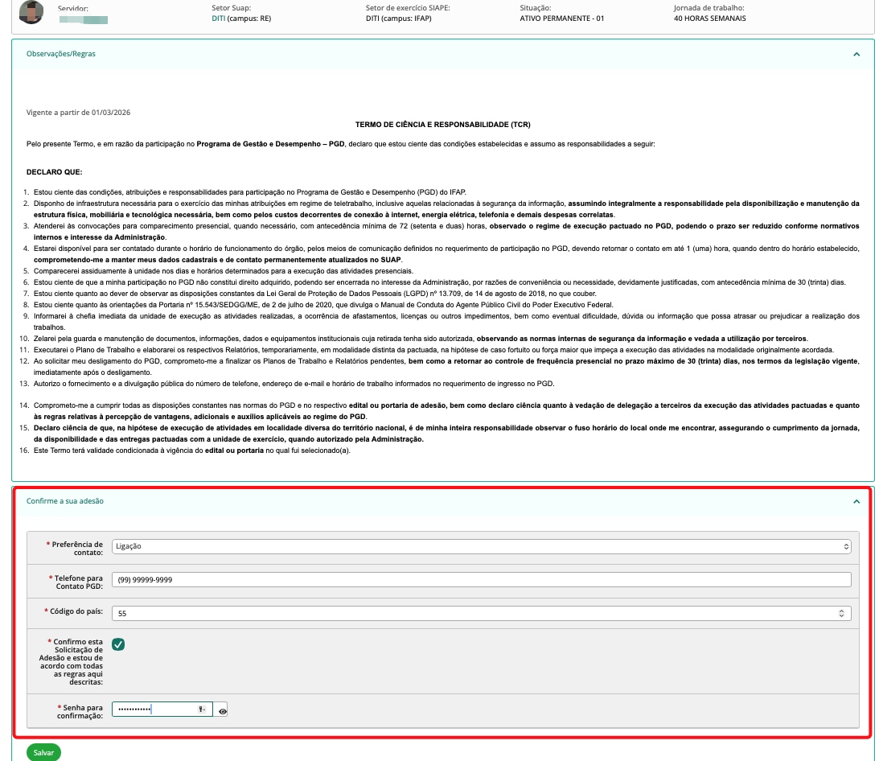
Task: Collapse the Confirme a sua adesão chevron
Action: click(856, 501)
